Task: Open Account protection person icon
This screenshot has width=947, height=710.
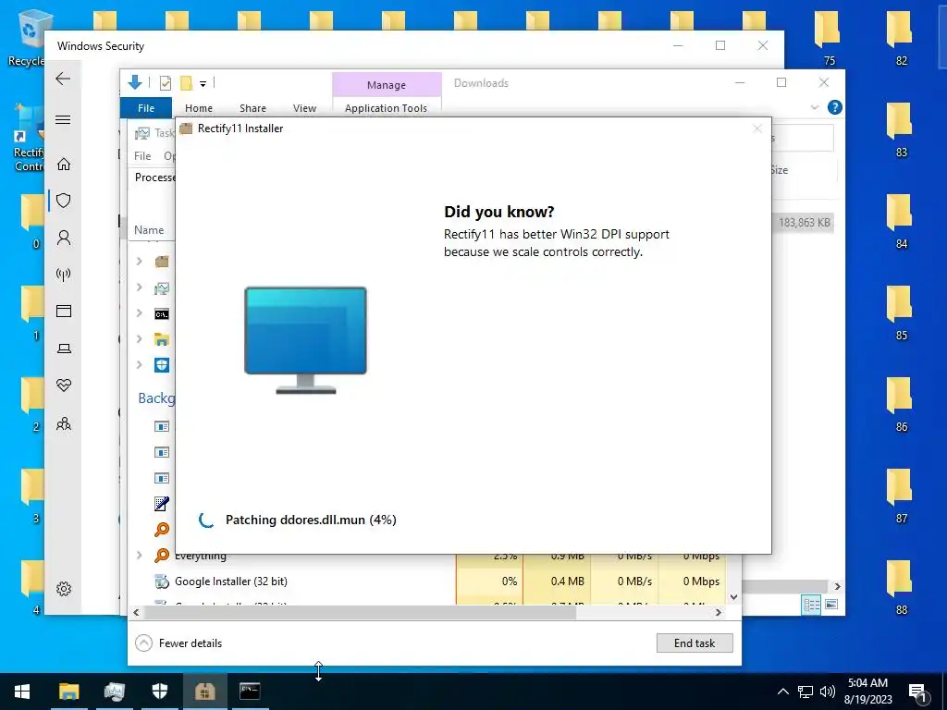Action: click(64, 238)
